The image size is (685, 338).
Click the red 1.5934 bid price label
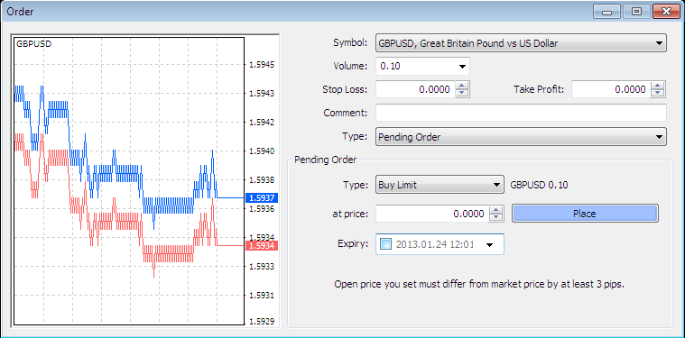tap(262, 246)
